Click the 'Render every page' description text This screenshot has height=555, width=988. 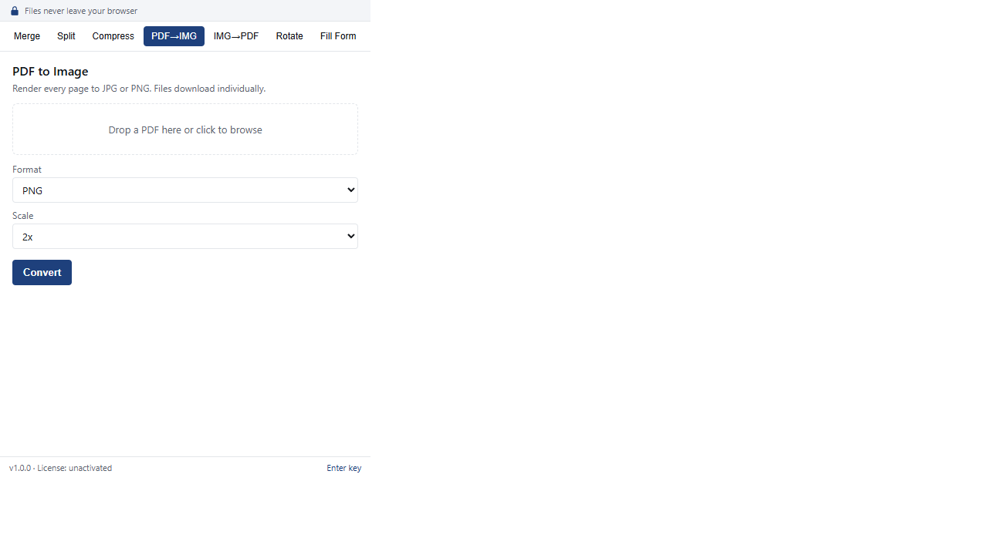tap(139, 89)
